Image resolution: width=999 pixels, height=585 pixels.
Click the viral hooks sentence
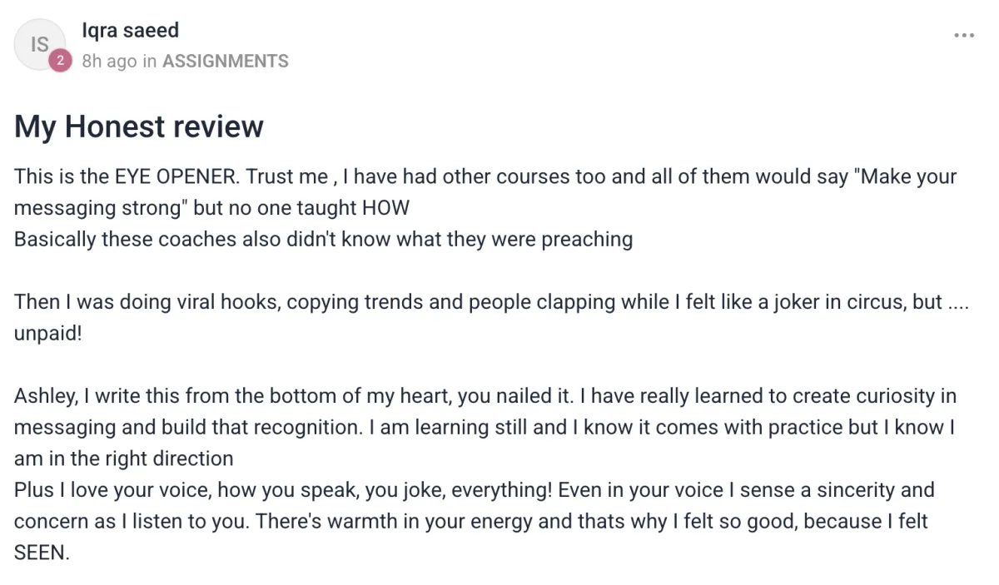click(491, 302)
